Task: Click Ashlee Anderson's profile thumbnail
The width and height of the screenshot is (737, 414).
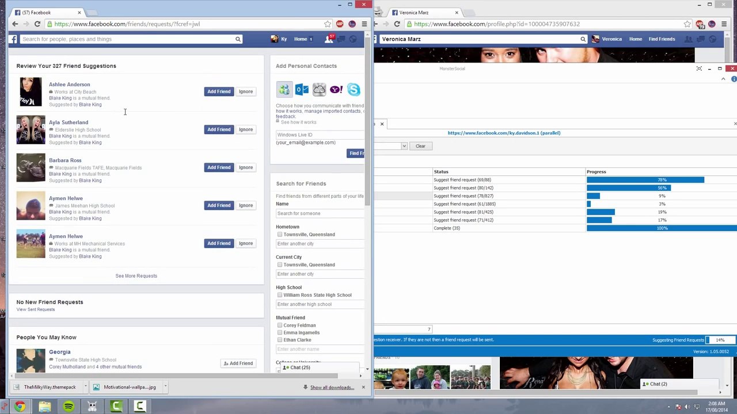Action: click(x=31, y=92)
